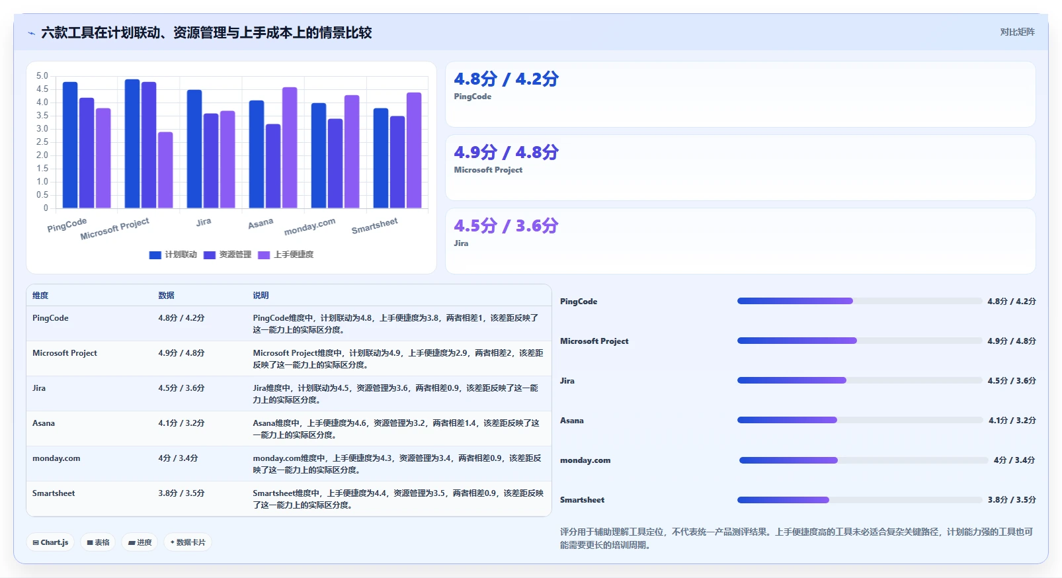Image resolution: width=1062 pixels, height=578 pixels.
Task: Click the title icon before 六款工具
Action: coord(31,33)
